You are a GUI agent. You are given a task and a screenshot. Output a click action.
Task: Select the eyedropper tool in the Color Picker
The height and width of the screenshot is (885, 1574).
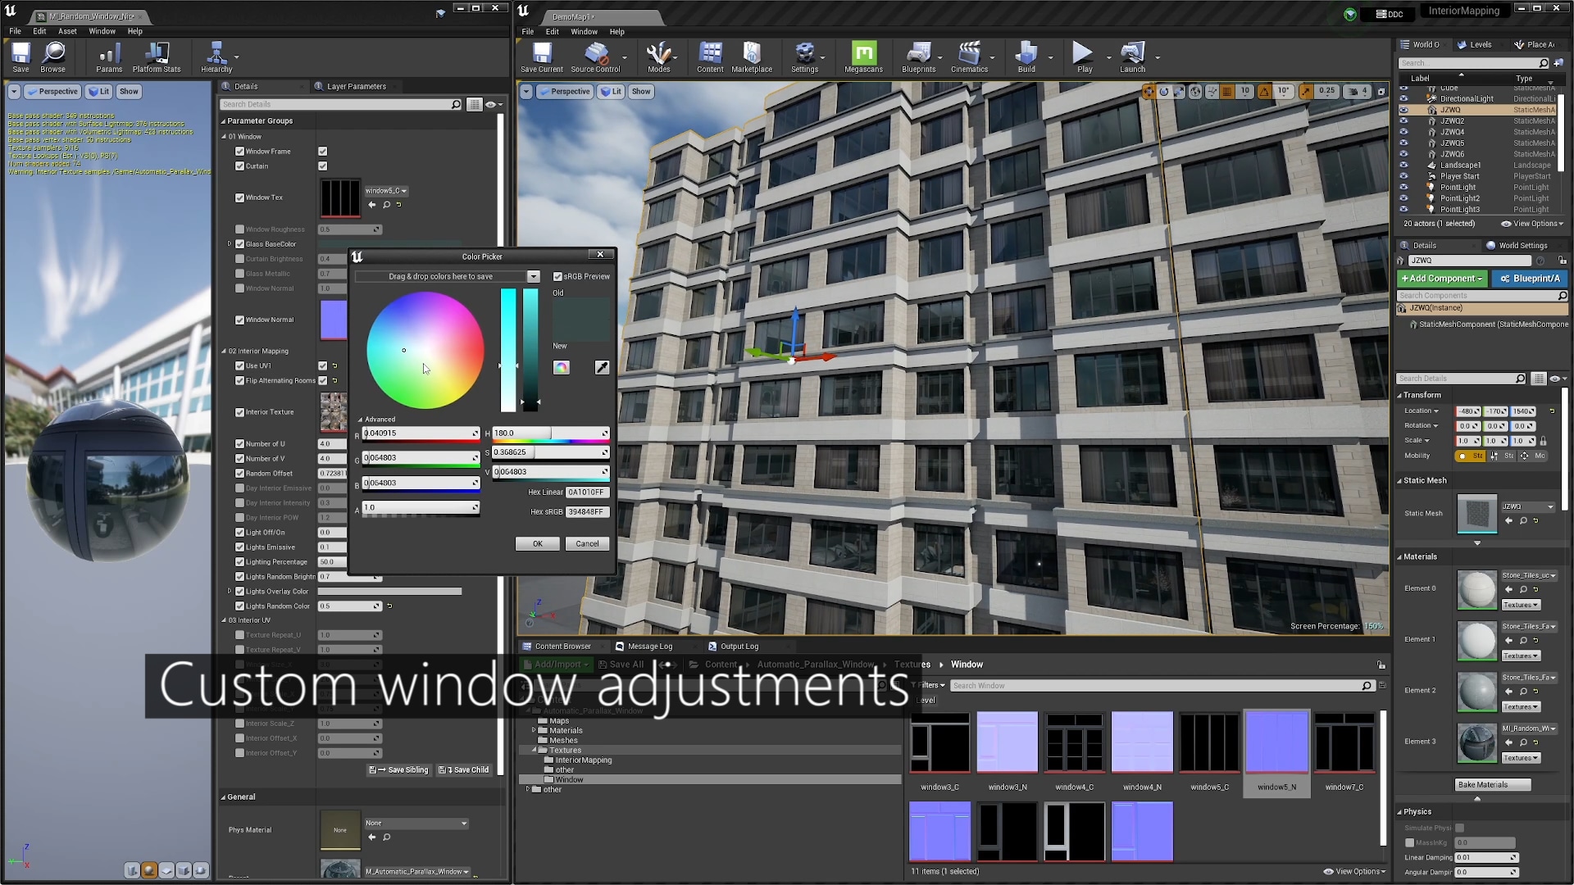603,367
